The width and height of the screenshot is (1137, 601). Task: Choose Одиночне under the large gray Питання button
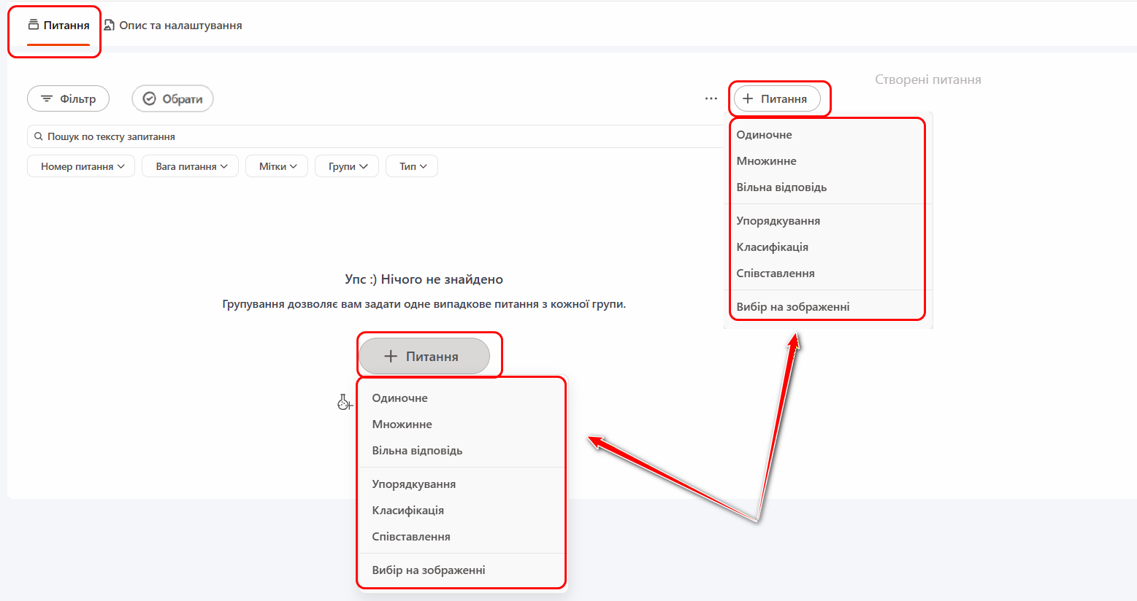tap(399, 398)
